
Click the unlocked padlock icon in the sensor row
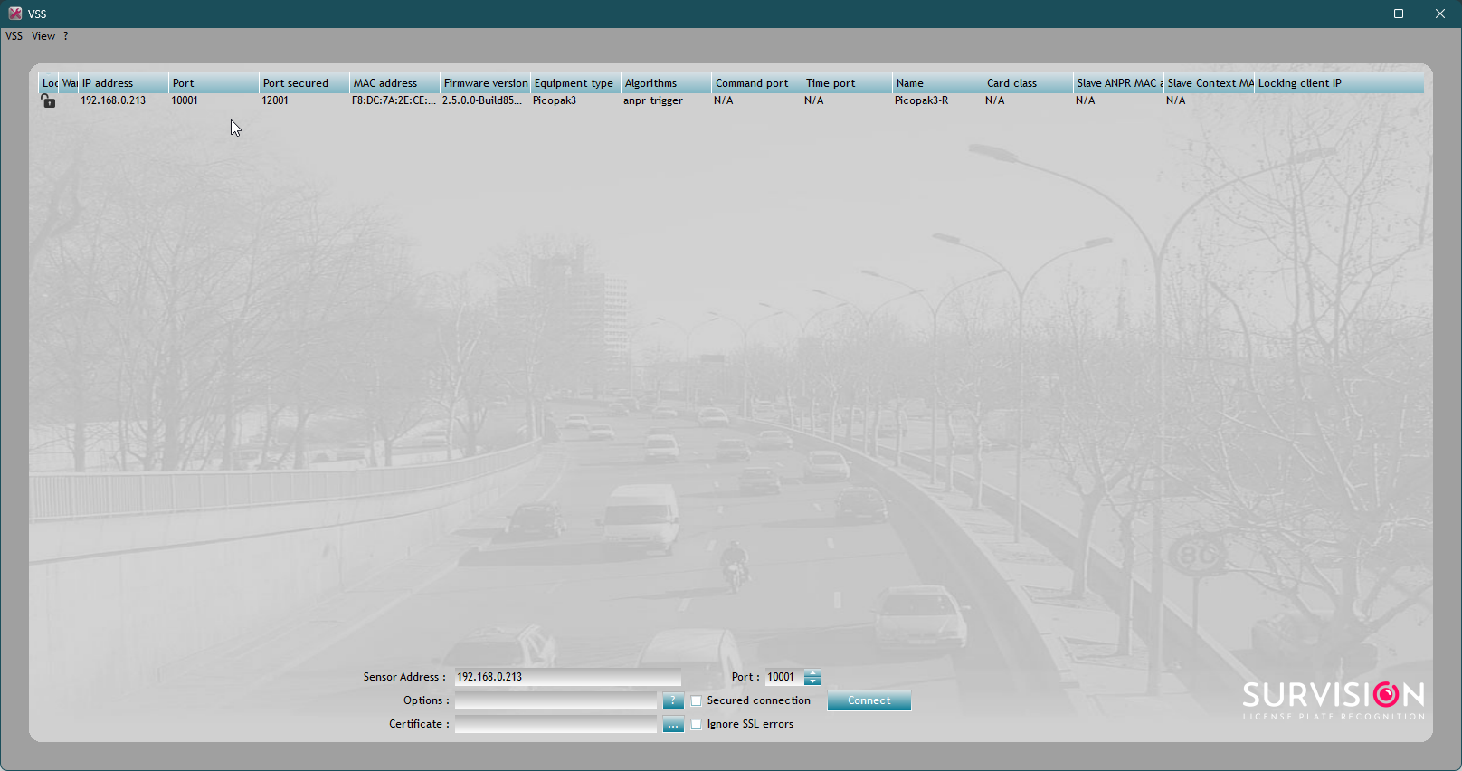click(x=48, y=101)
